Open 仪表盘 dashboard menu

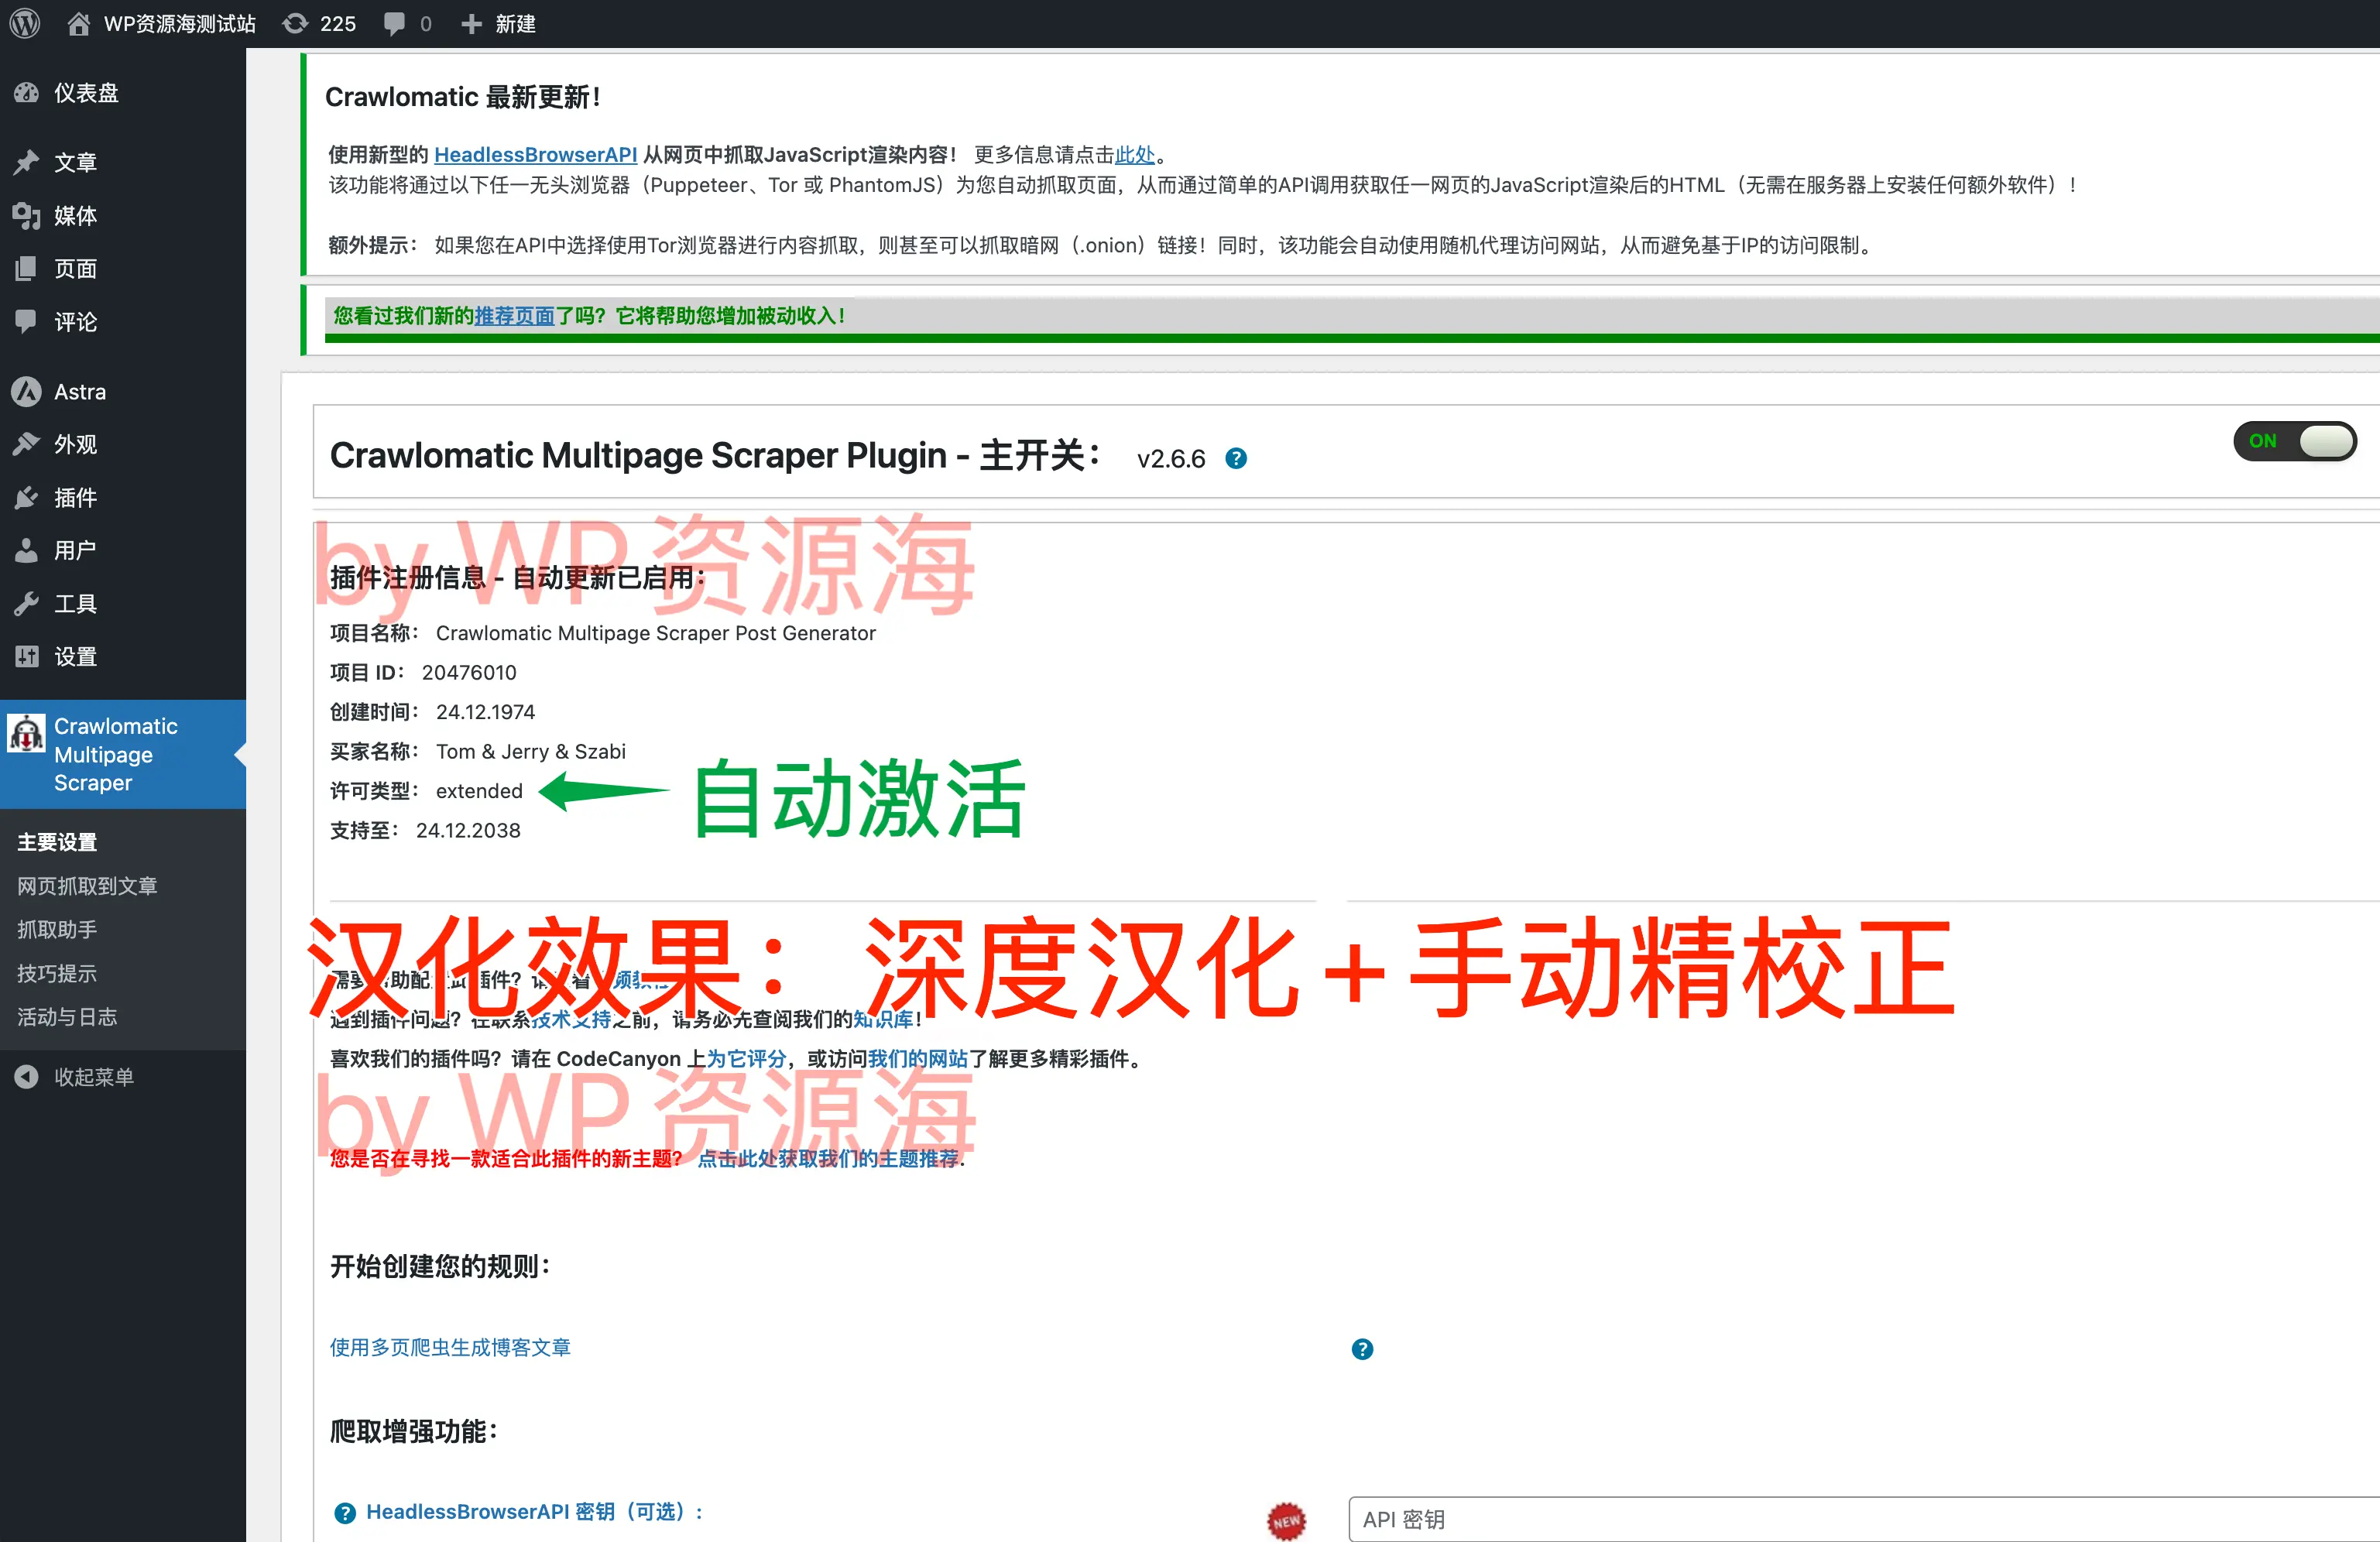pos(123,93)
